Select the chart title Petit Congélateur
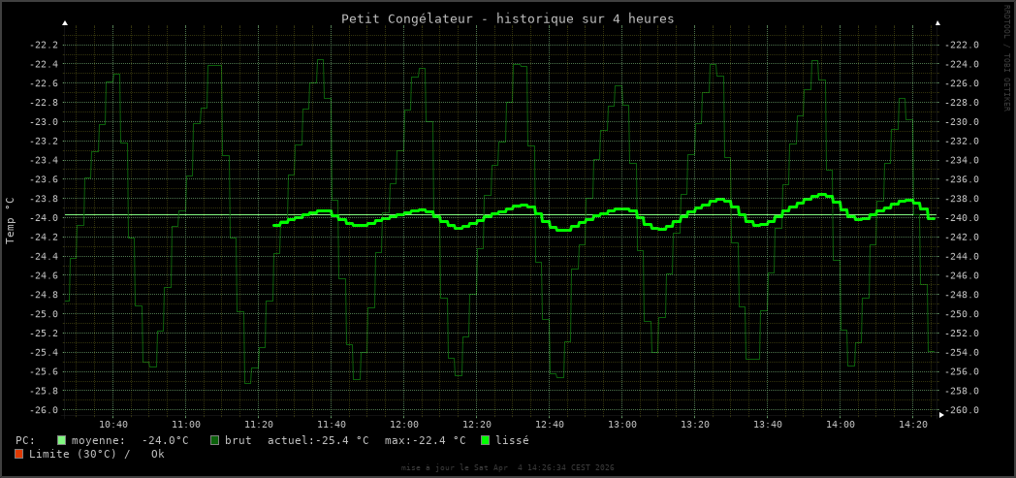The width and height of the screenshot is (1016, 478). [x=507, y=18]
